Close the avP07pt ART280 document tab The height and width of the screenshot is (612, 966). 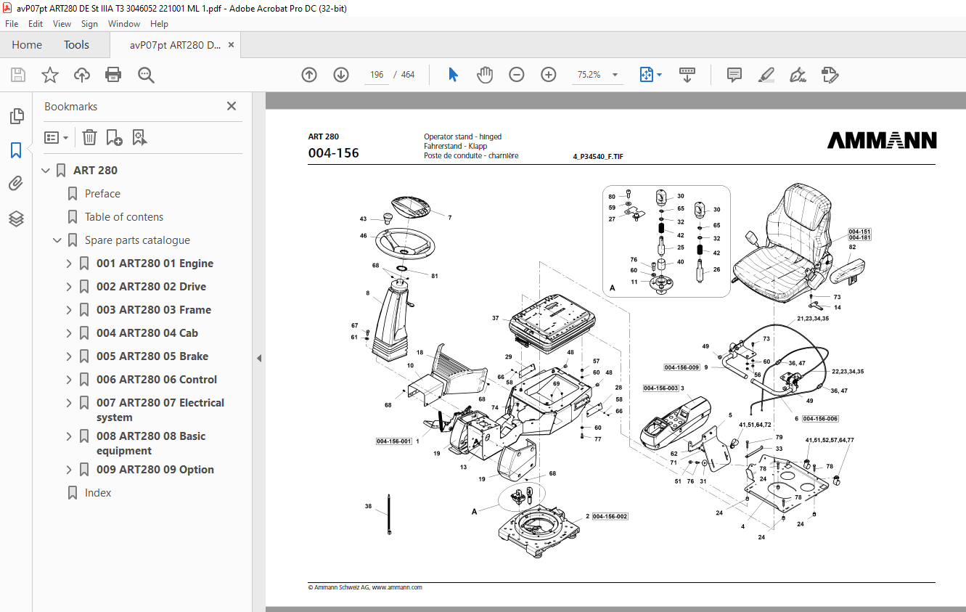pos(232,45)
